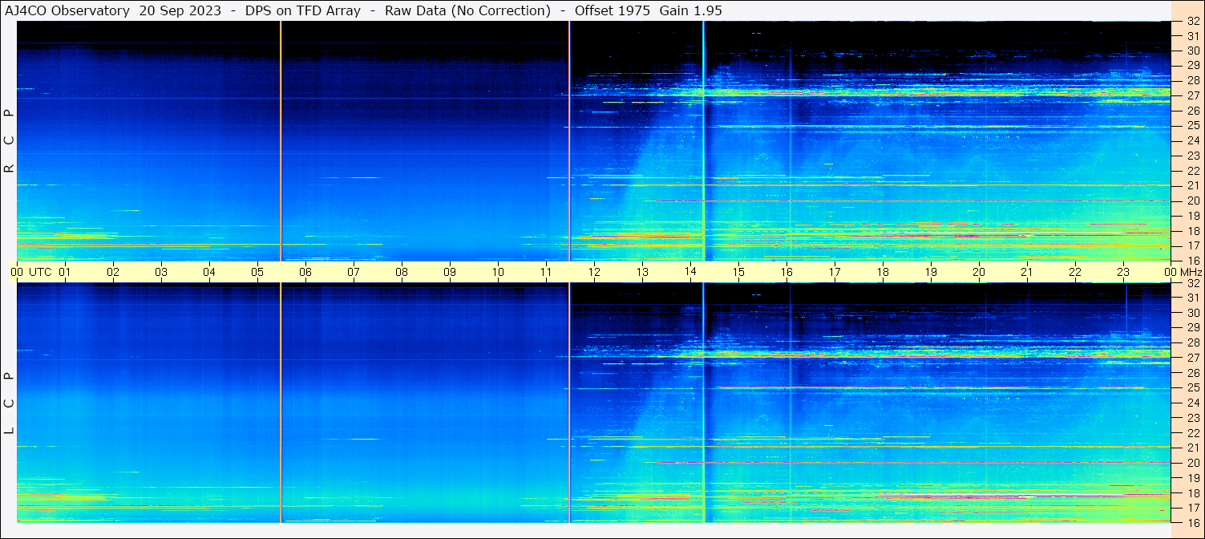The width and height of the screenshot is (1205, 539).
Task: Click the "08" hour label on time axis
Action: point(402,272)
